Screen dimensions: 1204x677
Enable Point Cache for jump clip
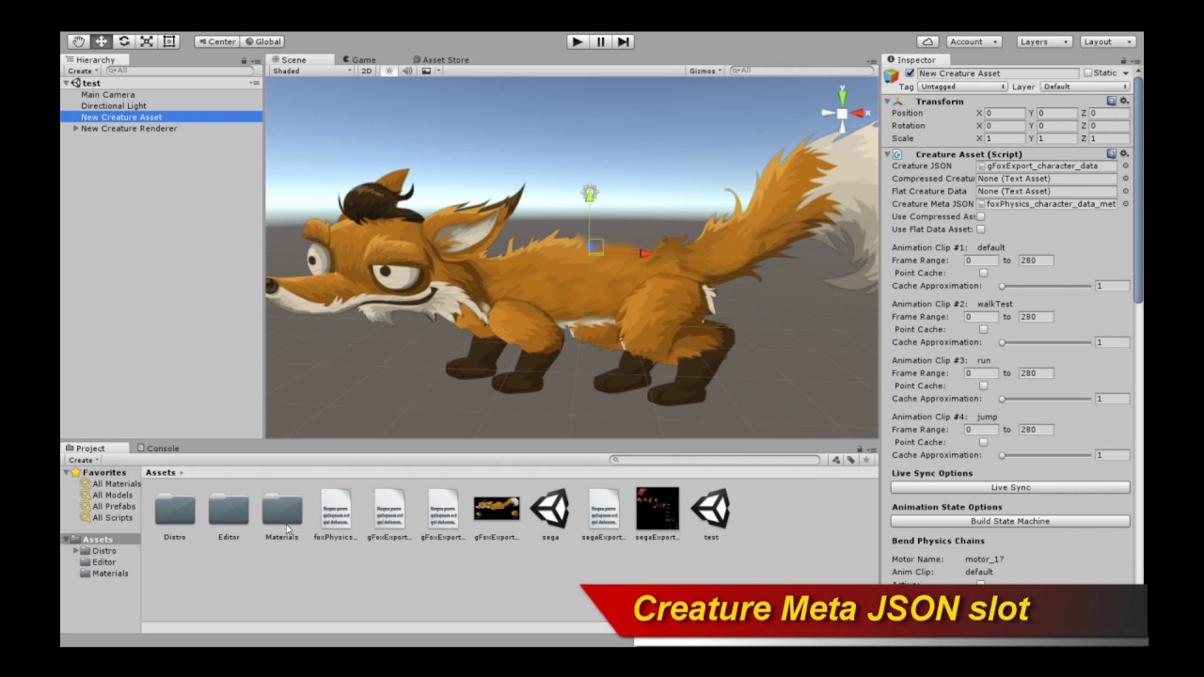(984, 442)
